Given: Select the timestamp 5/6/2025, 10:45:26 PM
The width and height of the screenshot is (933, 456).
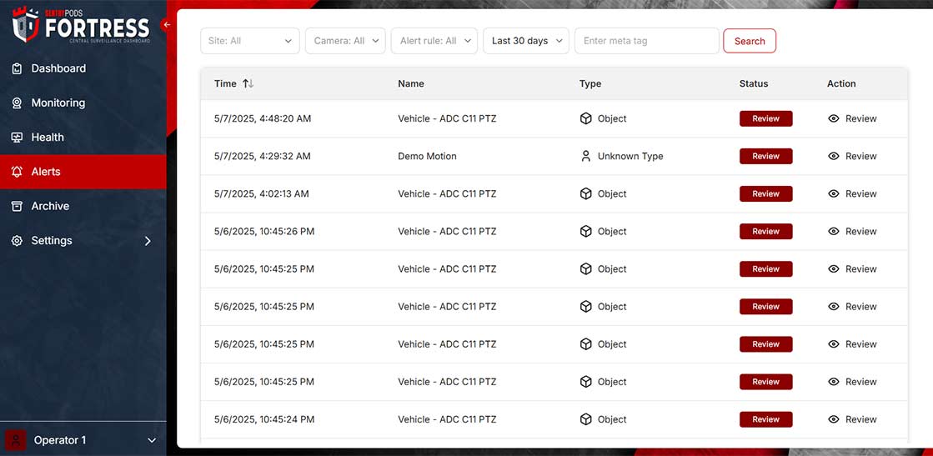Looking at the screenshot, I should pos(264,231).
